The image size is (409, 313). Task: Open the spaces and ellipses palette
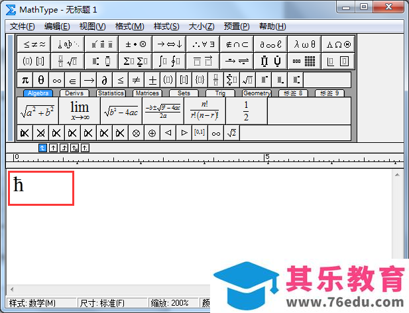click(x=68, y=44)
